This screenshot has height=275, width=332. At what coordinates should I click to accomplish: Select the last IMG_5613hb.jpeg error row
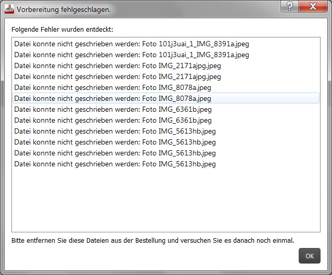tap(166, 164)
